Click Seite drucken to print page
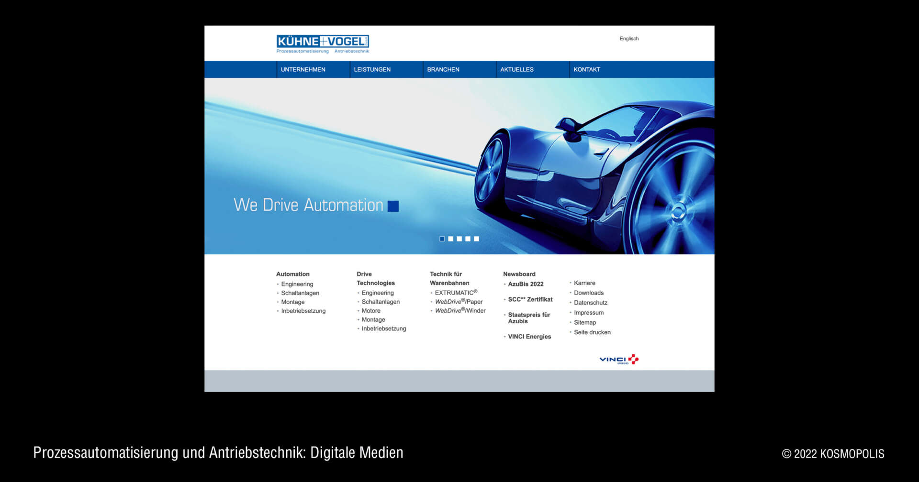Image resolution: width=919 pixels, height=482 pixels. point(592,332)
